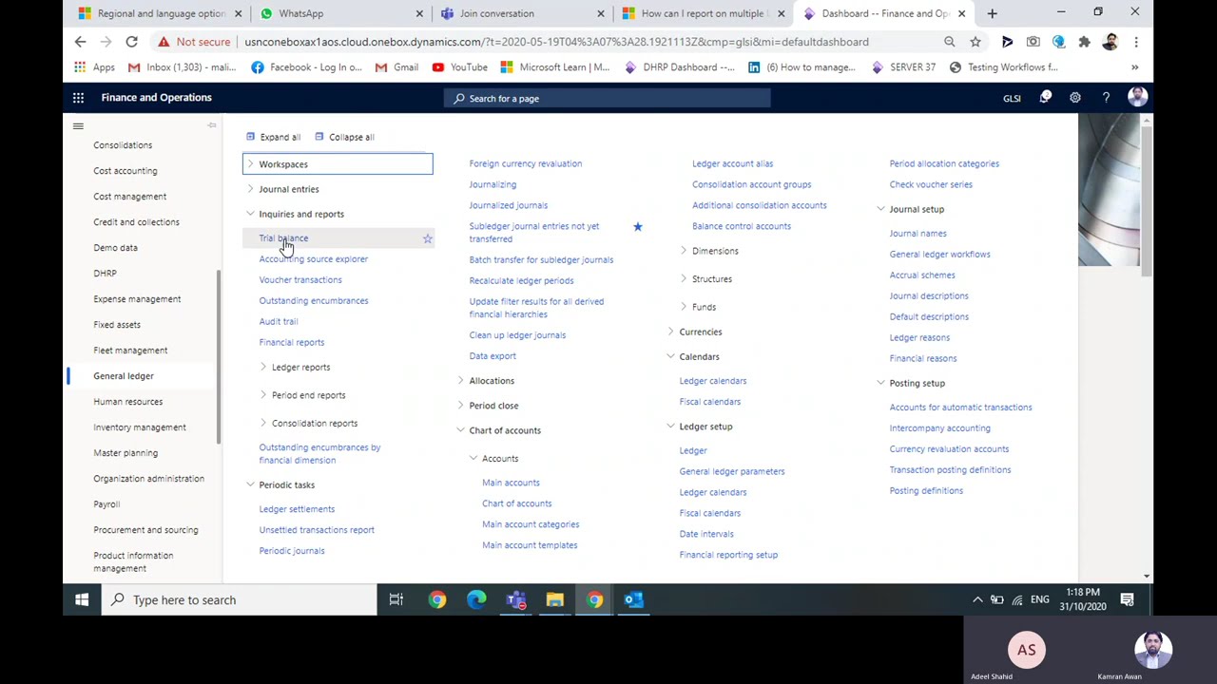Click the Search for a page field
Image resolution: width=1217 pixels, height=684 pixels.
pyautogui.click(x=607, y=98)
